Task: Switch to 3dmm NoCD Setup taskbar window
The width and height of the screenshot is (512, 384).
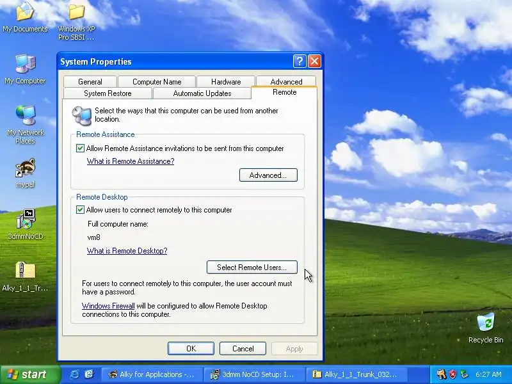Action: [253, 374]
